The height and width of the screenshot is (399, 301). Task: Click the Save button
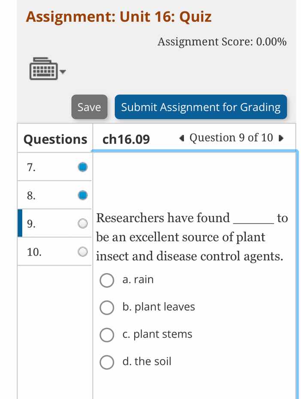pos(89,107)
